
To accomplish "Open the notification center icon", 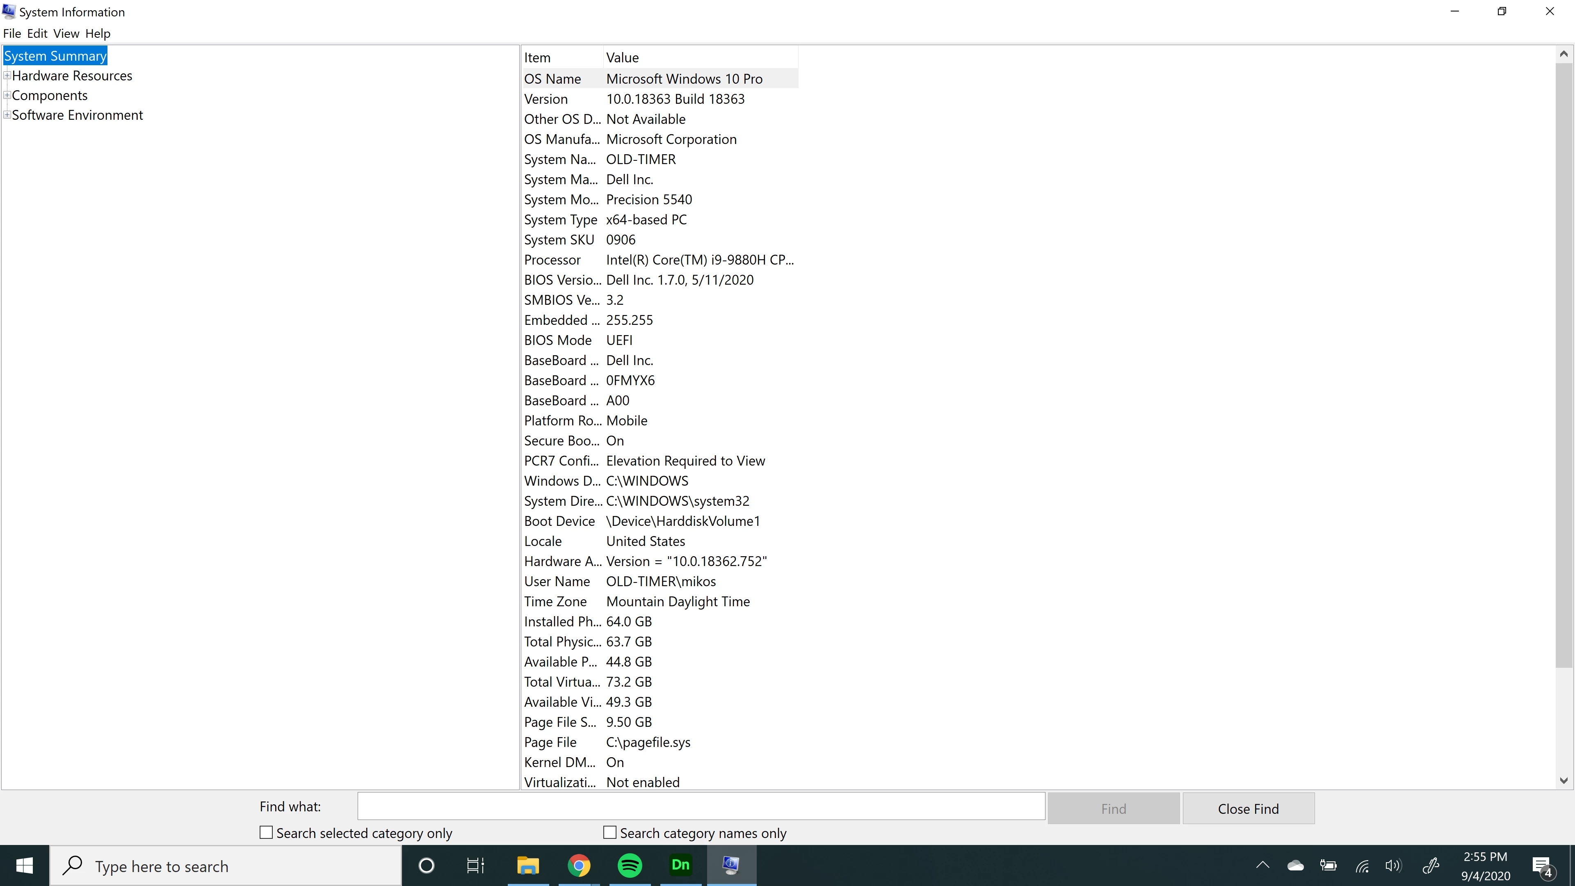I will [x=1543, y=865].
